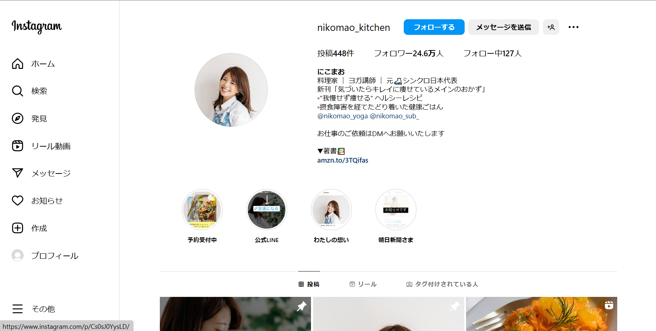Switch to the リール tab
The image size is (656, 331).
coord(363,284)
